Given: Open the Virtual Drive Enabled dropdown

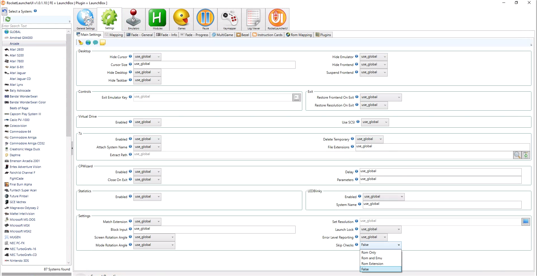Looking at the screenshot, I should (x=147, y=122).
